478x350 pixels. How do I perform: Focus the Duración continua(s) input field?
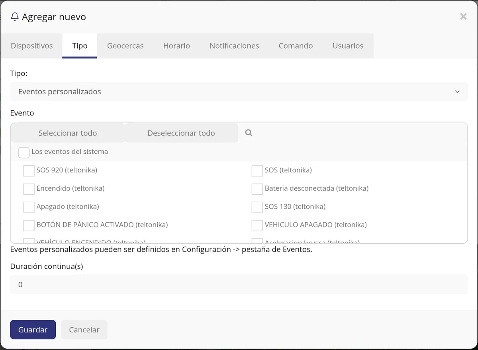click(239, 284)
